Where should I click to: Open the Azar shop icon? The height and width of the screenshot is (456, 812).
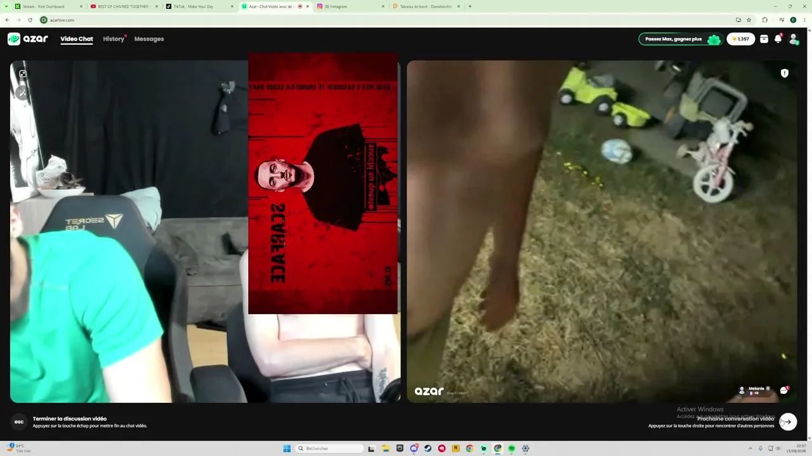tap(764, 39)
